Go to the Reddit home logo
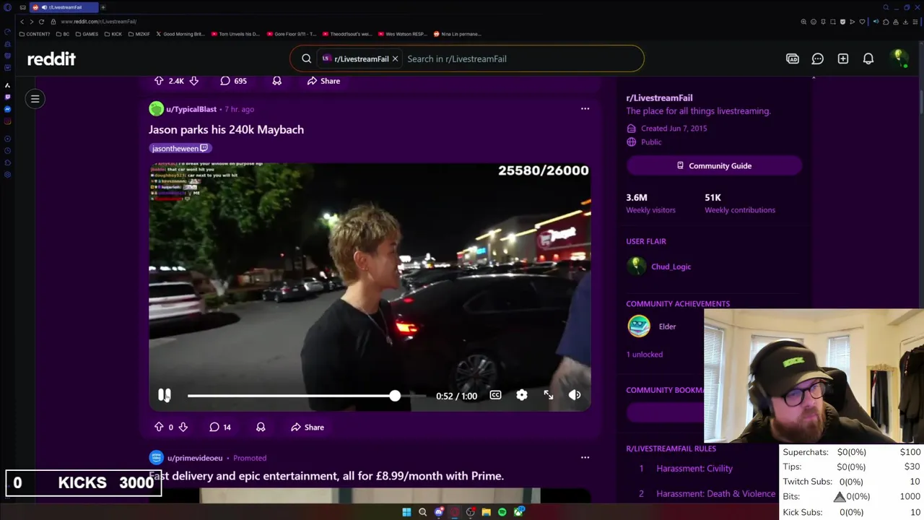 pyautogui.click(x=51, y=59)
